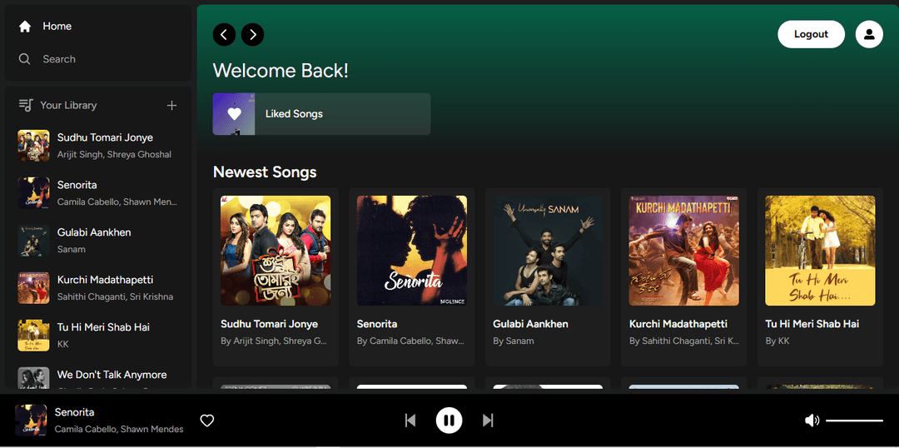The width and height of the screenshot is (899, 448).
Task: Adjust the volume slider
Action: coord(854,421)
